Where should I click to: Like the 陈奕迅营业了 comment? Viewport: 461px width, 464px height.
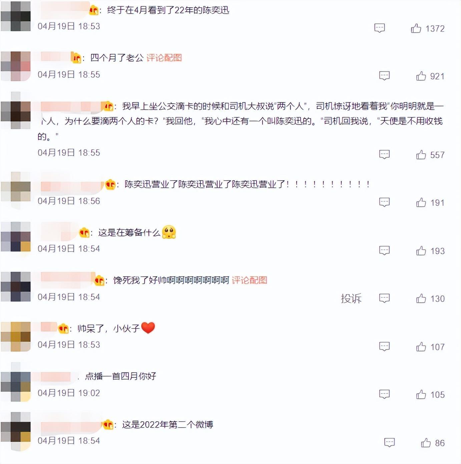(x=421, y=202)
